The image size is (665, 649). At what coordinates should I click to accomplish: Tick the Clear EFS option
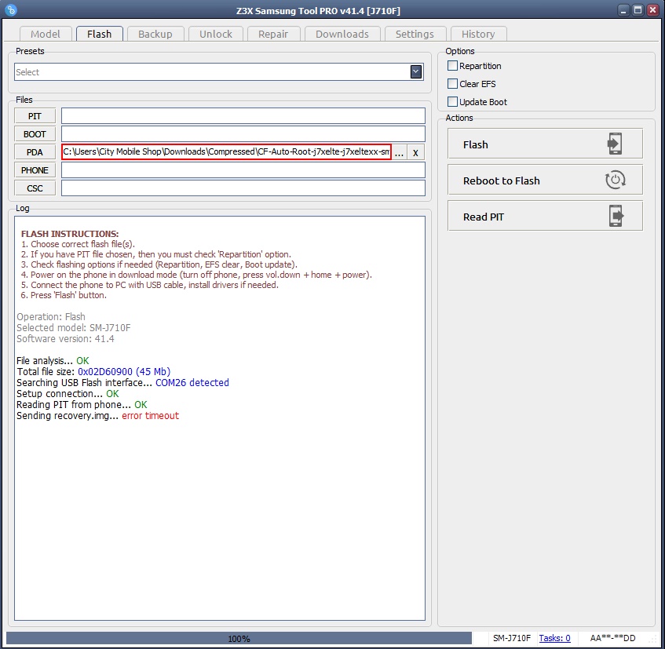coord(452,83)
